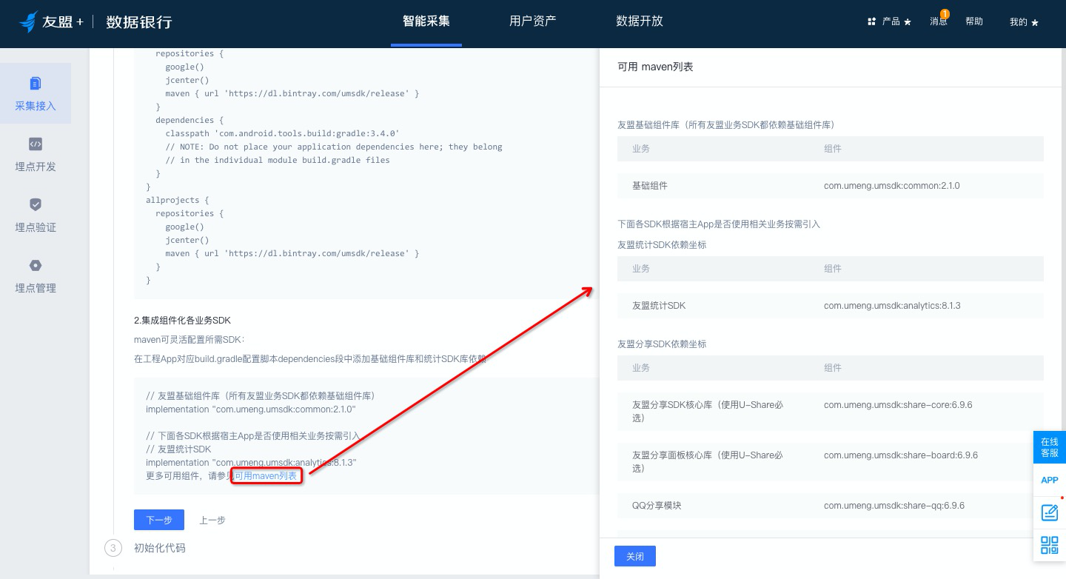Open the floating QR code icon
This screenshot has height=579, width=1066.
click(1050, 546)
